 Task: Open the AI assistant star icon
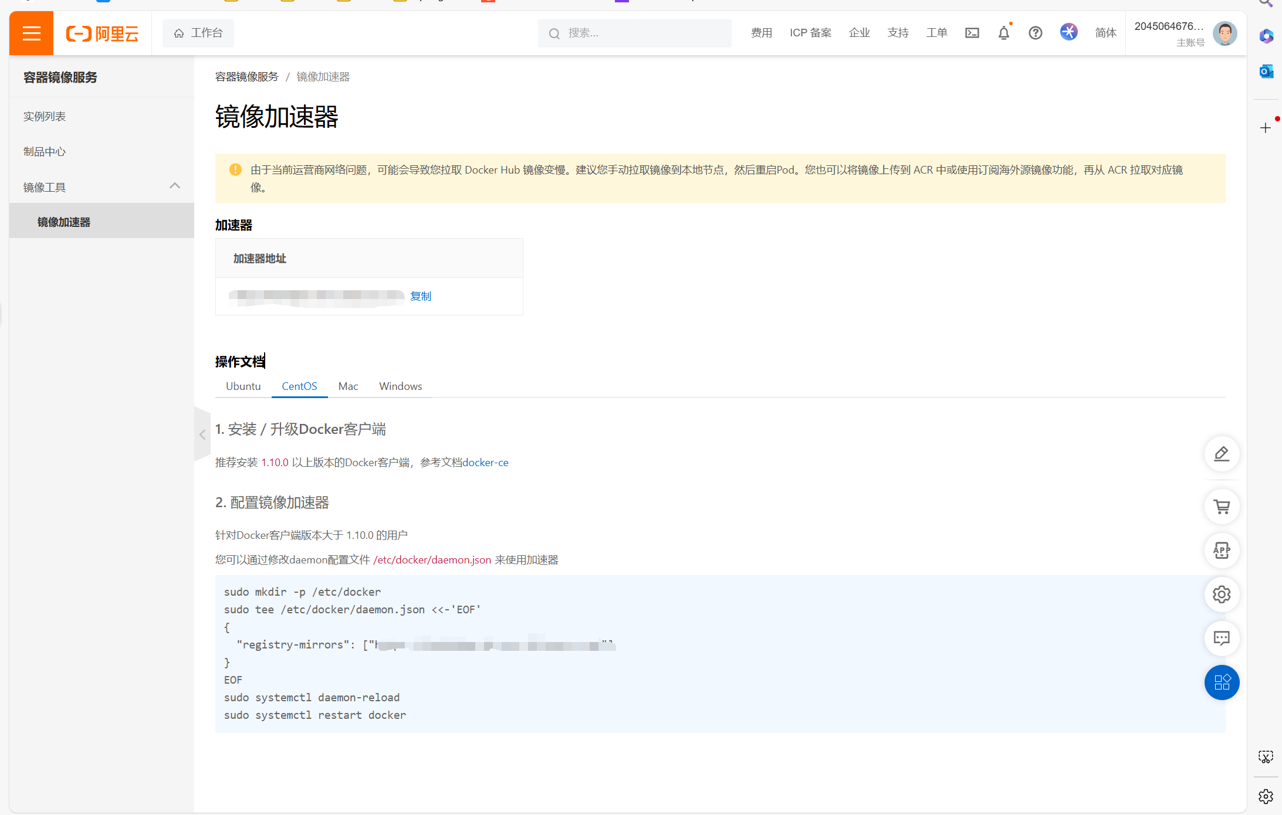point(1068,32)
